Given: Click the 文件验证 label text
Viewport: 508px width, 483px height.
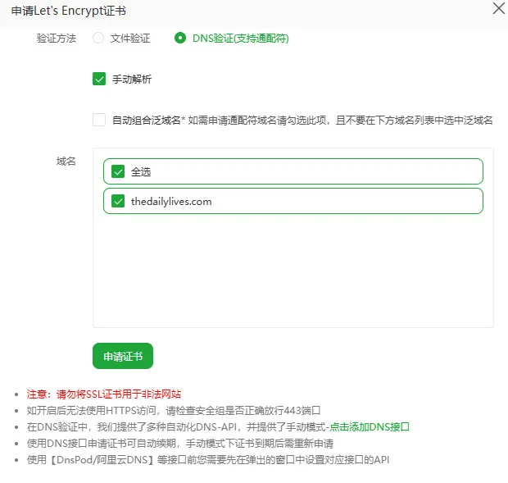Looking at the screenshot, I should click(x=130, y=39).
